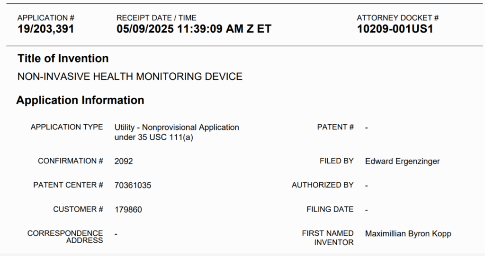Click the ATTORNEY DOCKET # label
The height and width of the screenshot is (256, 485).
[397, 18]
